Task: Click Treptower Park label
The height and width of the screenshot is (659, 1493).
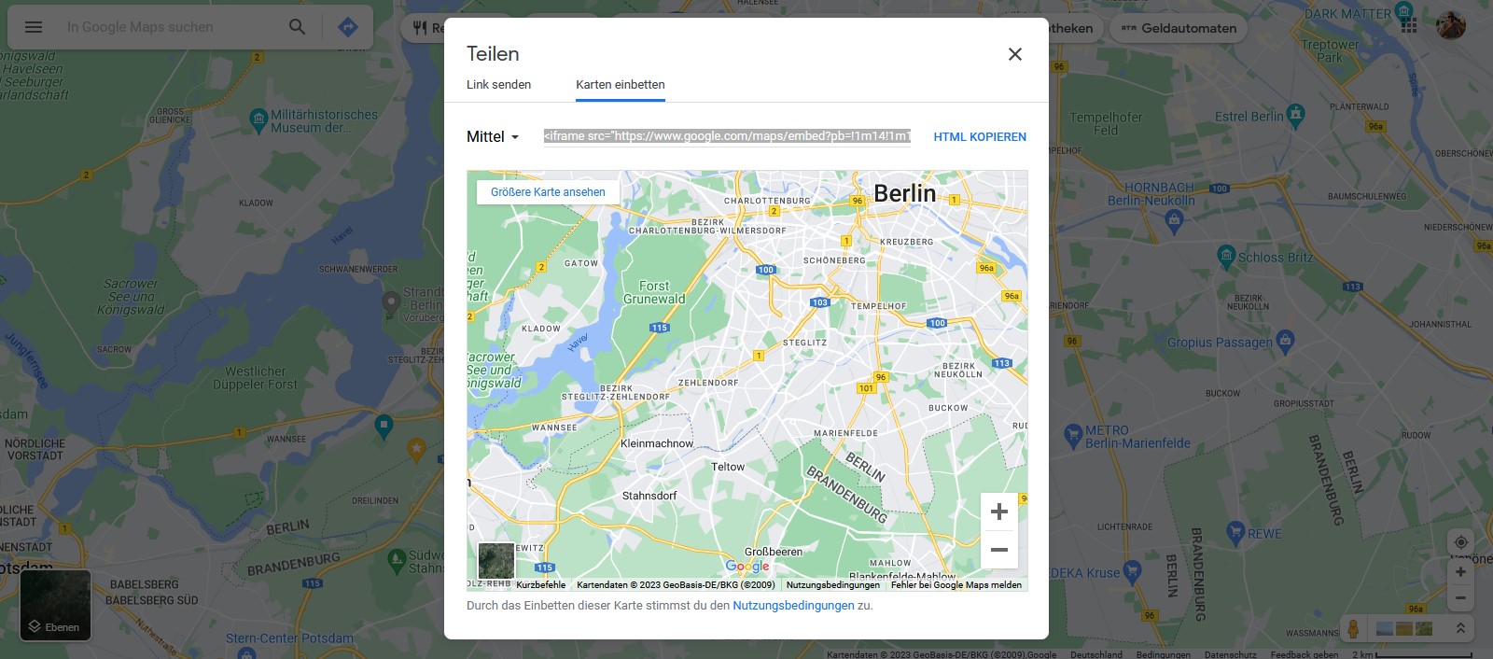Action: [1331, 50]
